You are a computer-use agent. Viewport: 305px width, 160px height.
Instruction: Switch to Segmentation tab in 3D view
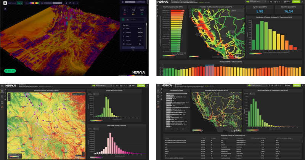pos(57,3)
